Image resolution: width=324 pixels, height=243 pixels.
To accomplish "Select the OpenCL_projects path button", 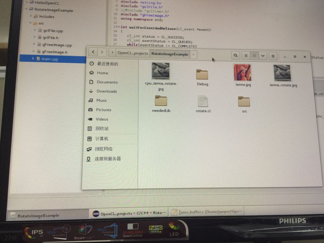I will pos(133,53).
